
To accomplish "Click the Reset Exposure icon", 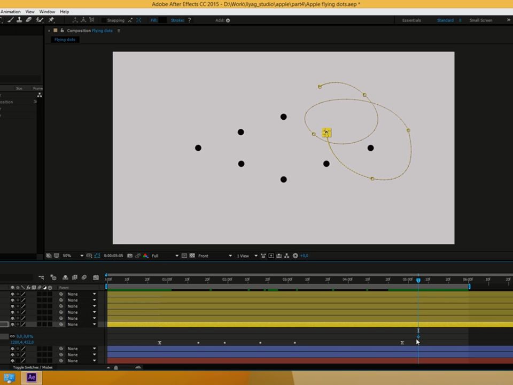I will tap(296, 256).
